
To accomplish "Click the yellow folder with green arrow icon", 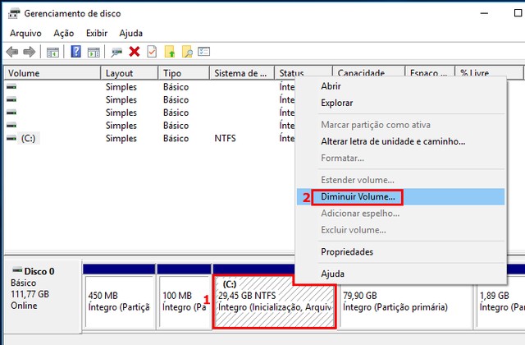I will 170,52.
